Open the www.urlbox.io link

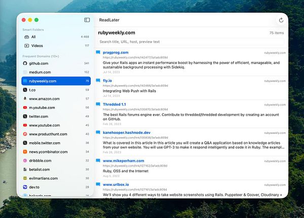(x=116, y=185)
